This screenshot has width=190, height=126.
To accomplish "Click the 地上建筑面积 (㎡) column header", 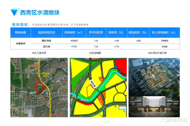I will (x=165, y=33).
